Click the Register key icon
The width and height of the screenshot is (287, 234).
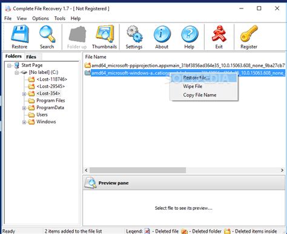pyautogui.click(x=249, y=34)
